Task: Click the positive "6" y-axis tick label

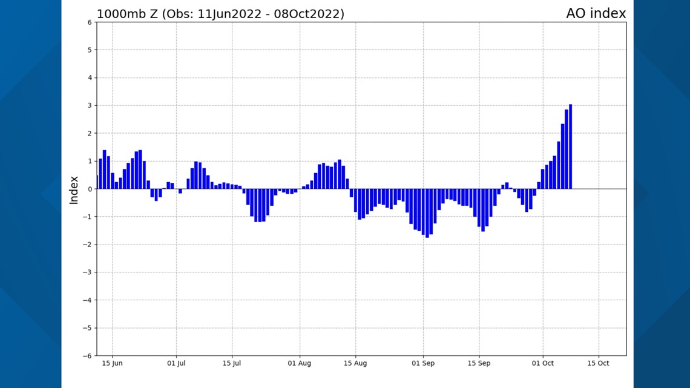Action: point(90,22)
